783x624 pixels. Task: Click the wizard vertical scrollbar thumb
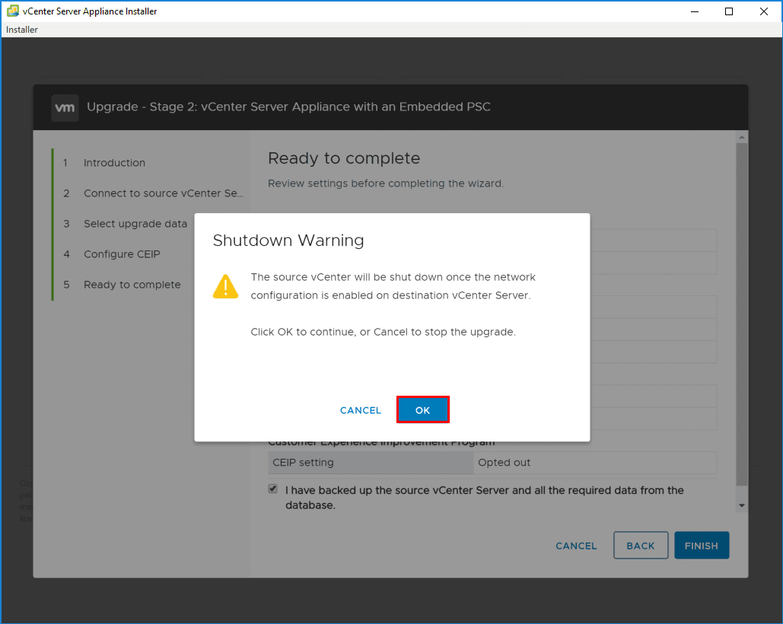coord(742,314)
